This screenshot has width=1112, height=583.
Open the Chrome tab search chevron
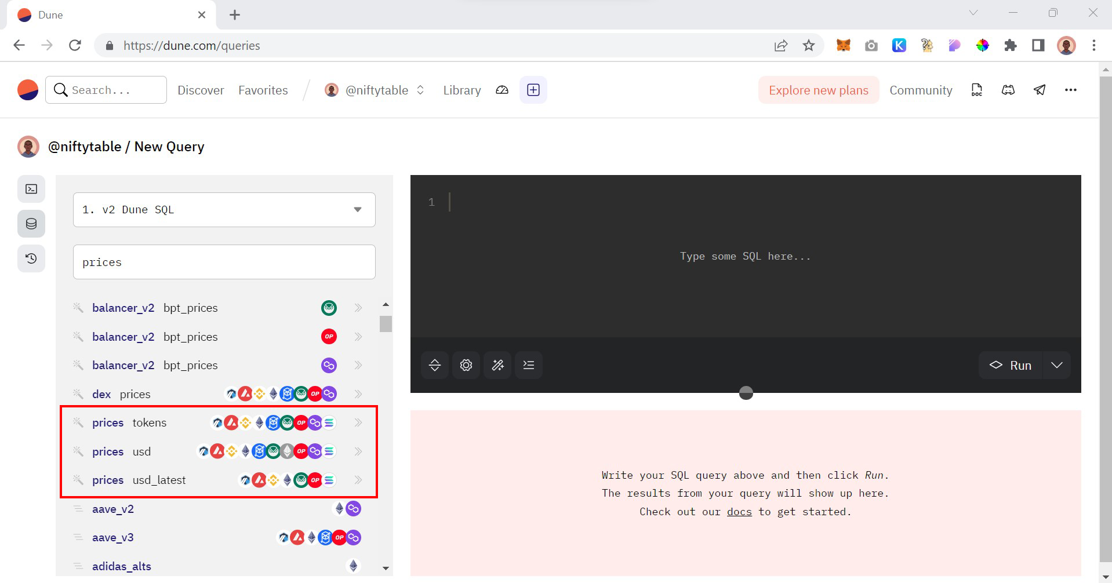[973, 13]
